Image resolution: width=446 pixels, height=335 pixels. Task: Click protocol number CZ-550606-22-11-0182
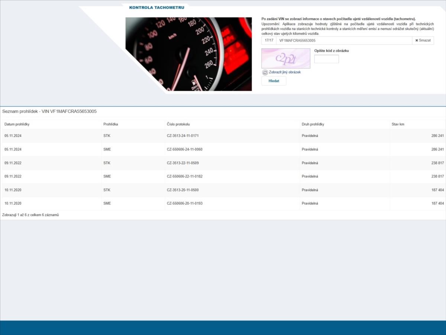coord(184,176)
